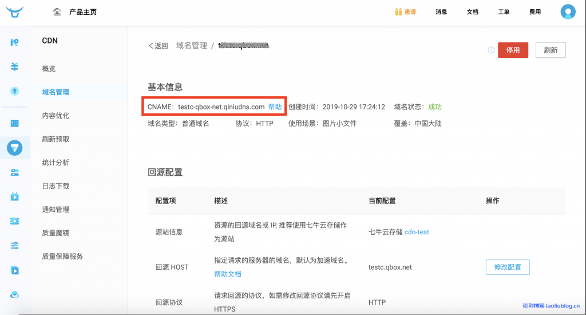
Task: Go back using the 返回 chevron
Action: tap(158, 46)
